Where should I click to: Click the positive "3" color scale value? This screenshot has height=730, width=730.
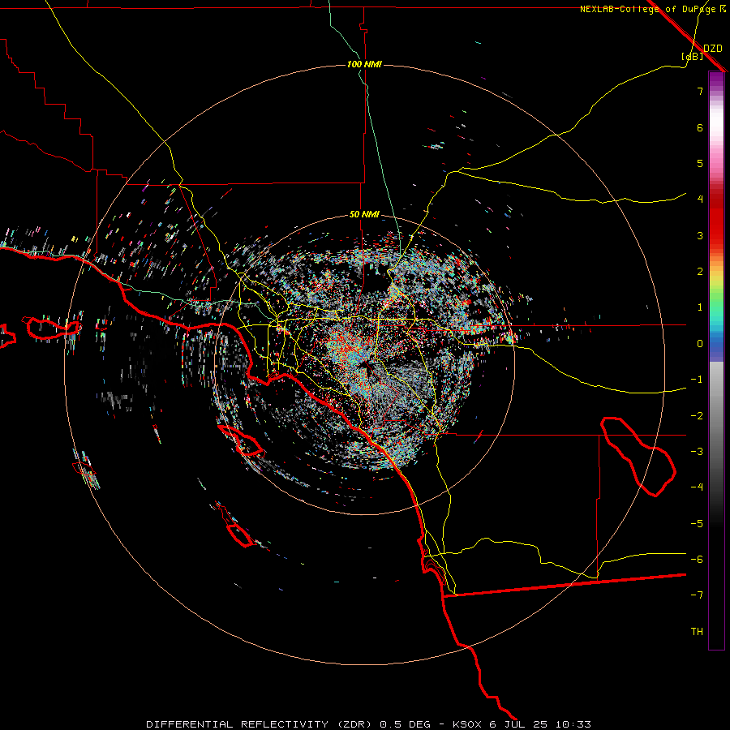click(x=700, y=235)
